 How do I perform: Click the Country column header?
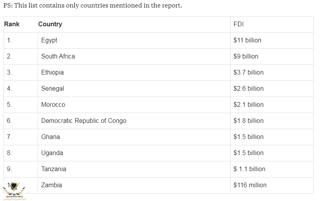pos(50,24)
